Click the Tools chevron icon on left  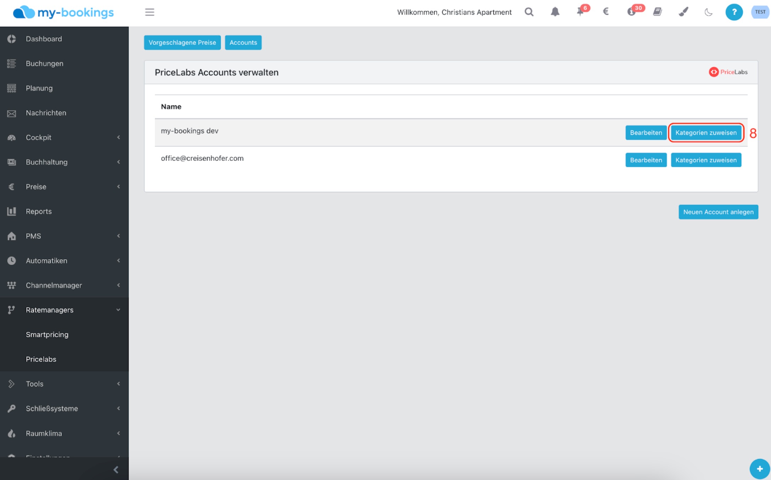point(11,384)
